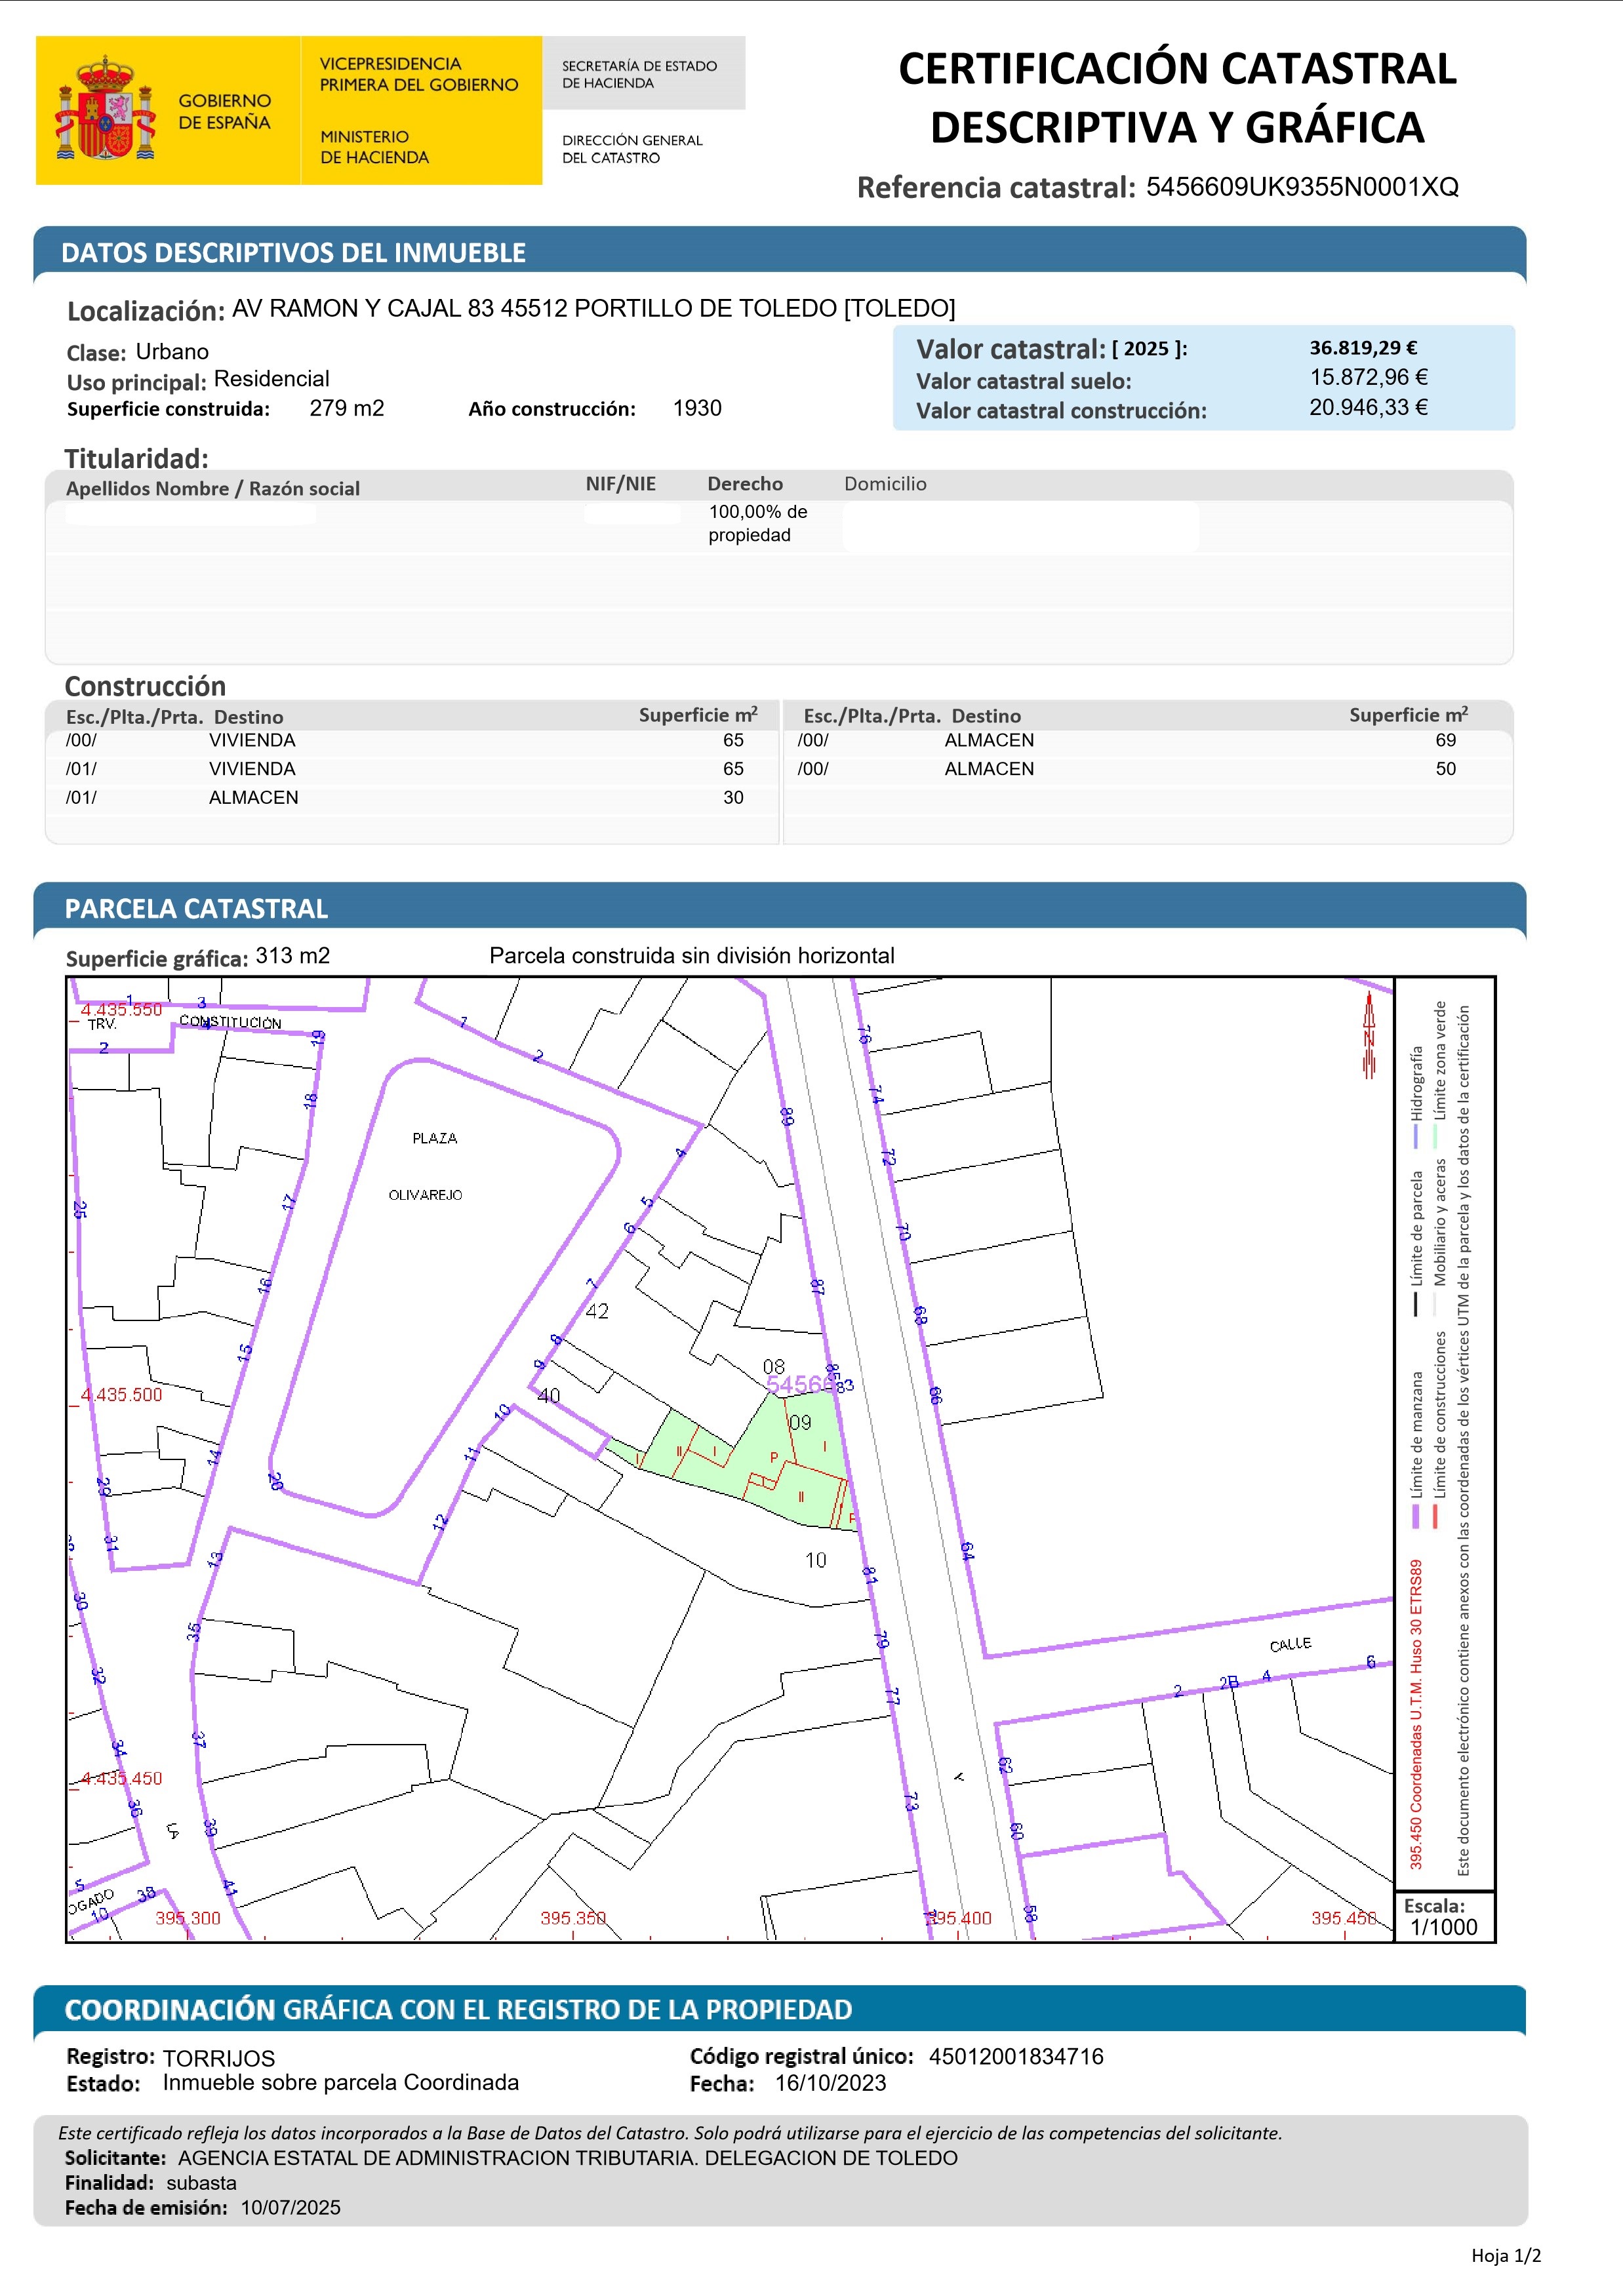Click the 'PARCELA CATASTRAL' section header
This screenshot has height=2296, width=1623.
point(196,908)
